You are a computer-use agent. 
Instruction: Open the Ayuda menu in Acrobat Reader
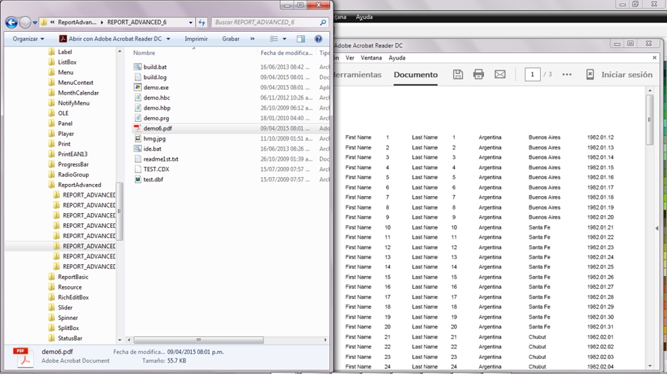397,57
